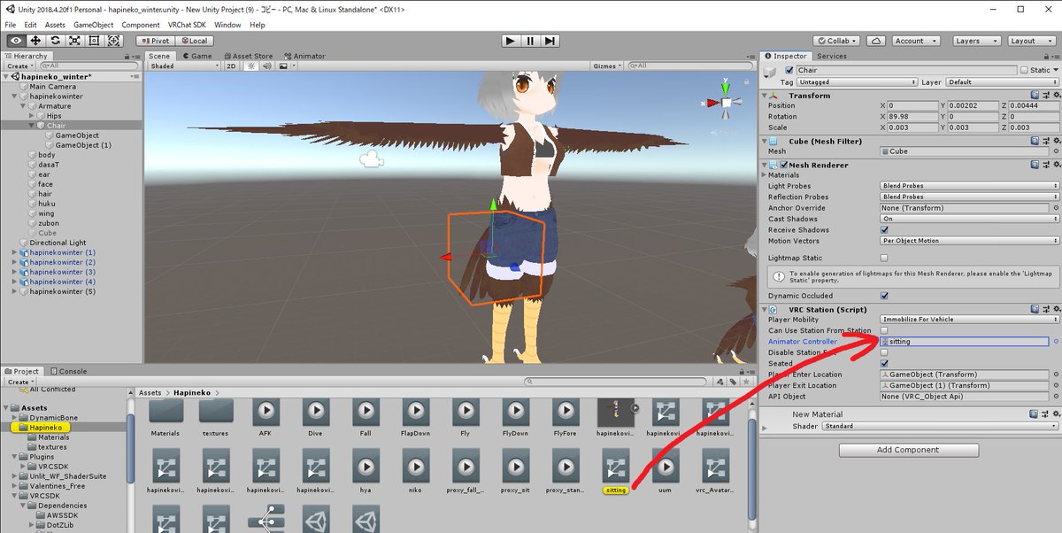Toggle the Lightmap Static checkbox
The image size is (1062, 533).
click(x=885, y=258)
